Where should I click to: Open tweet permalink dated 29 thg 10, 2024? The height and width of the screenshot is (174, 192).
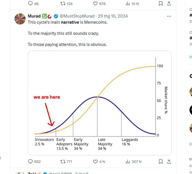click(x=113, y=16)
